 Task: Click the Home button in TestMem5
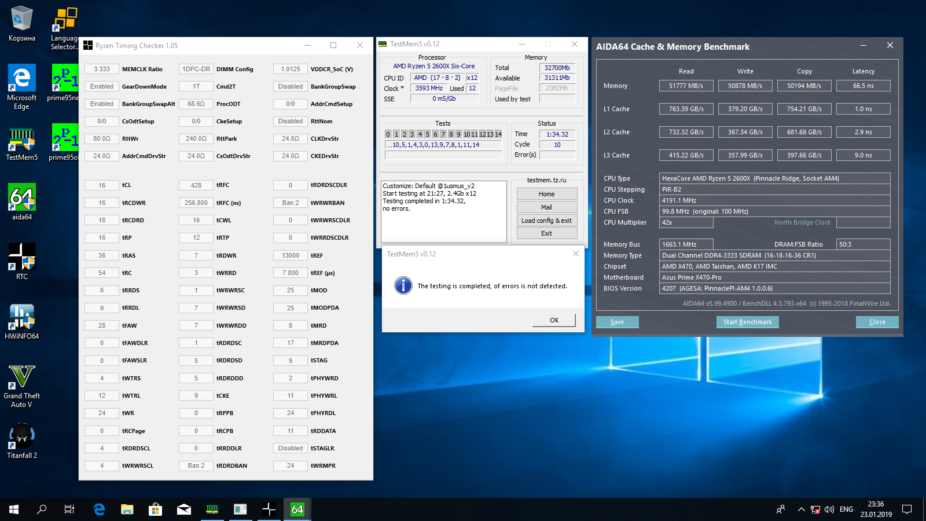coord(546,194)
